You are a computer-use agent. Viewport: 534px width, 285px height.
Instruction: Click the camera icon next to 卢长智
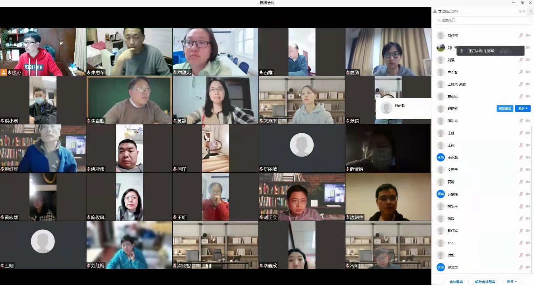coord(528,72)
